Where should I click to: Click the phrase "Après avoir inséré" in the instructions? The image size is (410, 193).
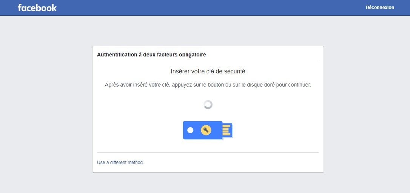pos(126,85)
